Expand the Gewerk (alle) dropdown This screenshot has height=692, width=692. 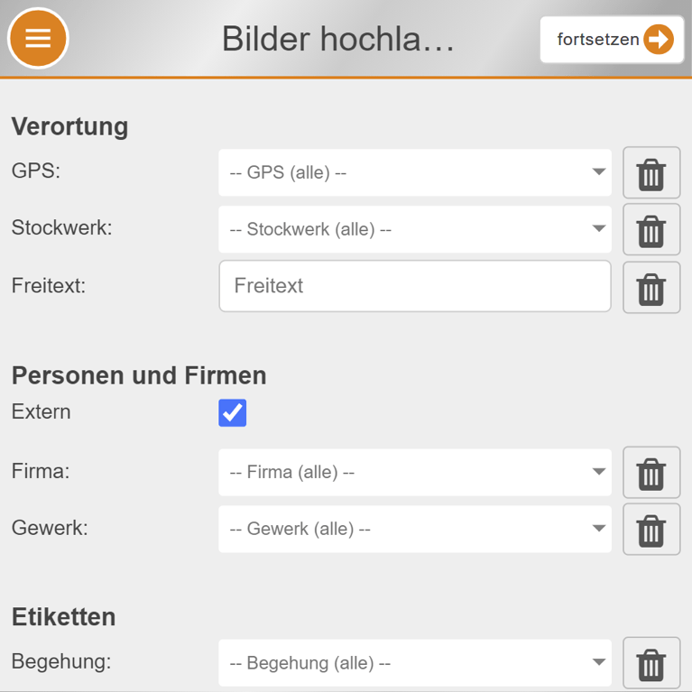pos(415,530)
